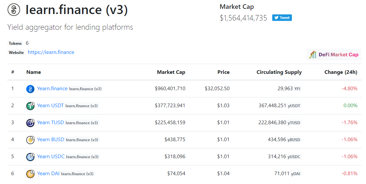This screenshot has width=366, height=184.
Task: Click the Yield aggregator for lending platforms subtitle
Action: coord(70,27)
